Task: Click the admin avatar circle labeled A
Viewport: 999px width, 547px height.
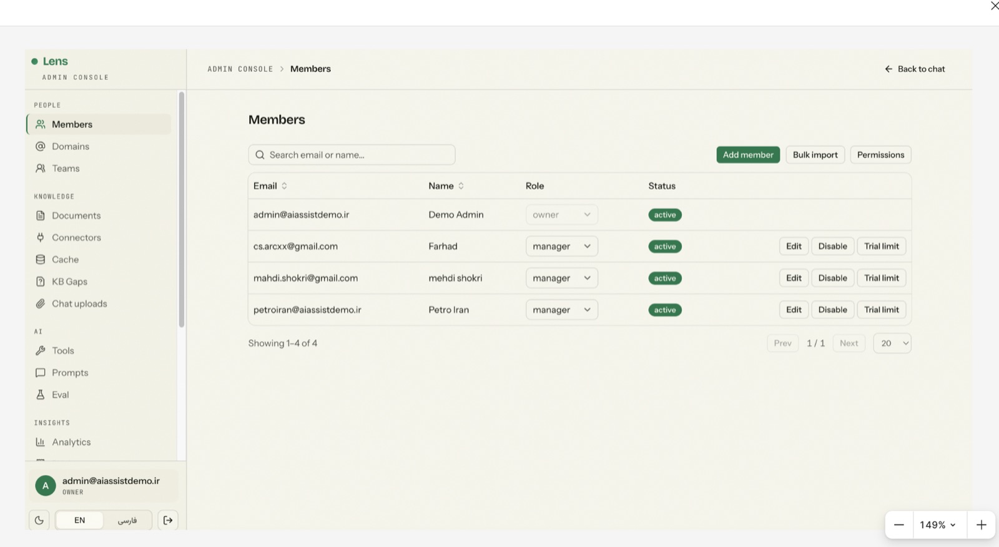Action: (x=46, y=486)
